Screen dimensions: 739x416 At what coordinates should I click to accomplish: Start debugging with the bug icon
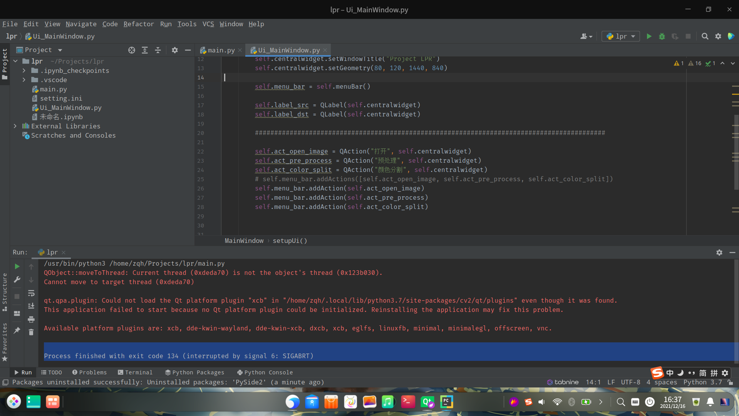662,36
